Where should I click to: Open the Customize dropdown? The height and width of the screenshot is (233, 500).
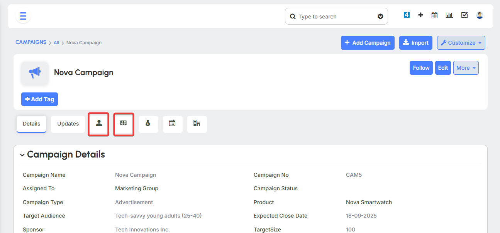461,43
